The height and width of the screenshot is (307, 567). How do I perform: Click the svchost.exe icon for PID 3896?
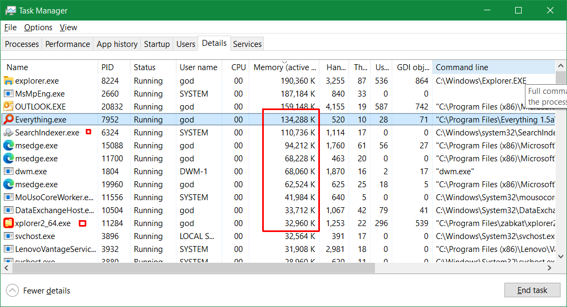pos(8,236)
